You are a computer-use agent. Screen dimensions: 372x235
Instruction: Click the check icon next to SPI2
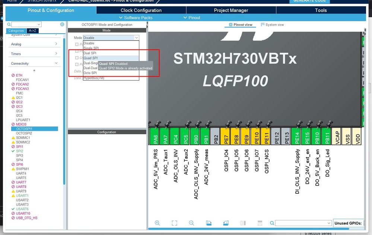[13, 151]
